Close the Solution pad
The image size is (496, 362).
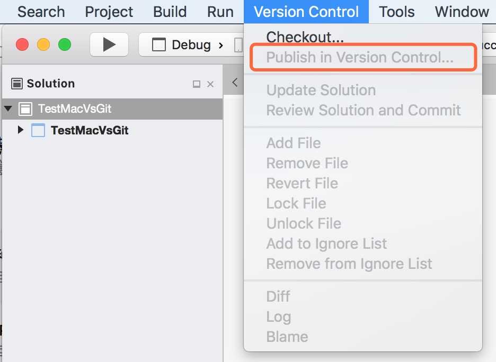coord(210,84)
